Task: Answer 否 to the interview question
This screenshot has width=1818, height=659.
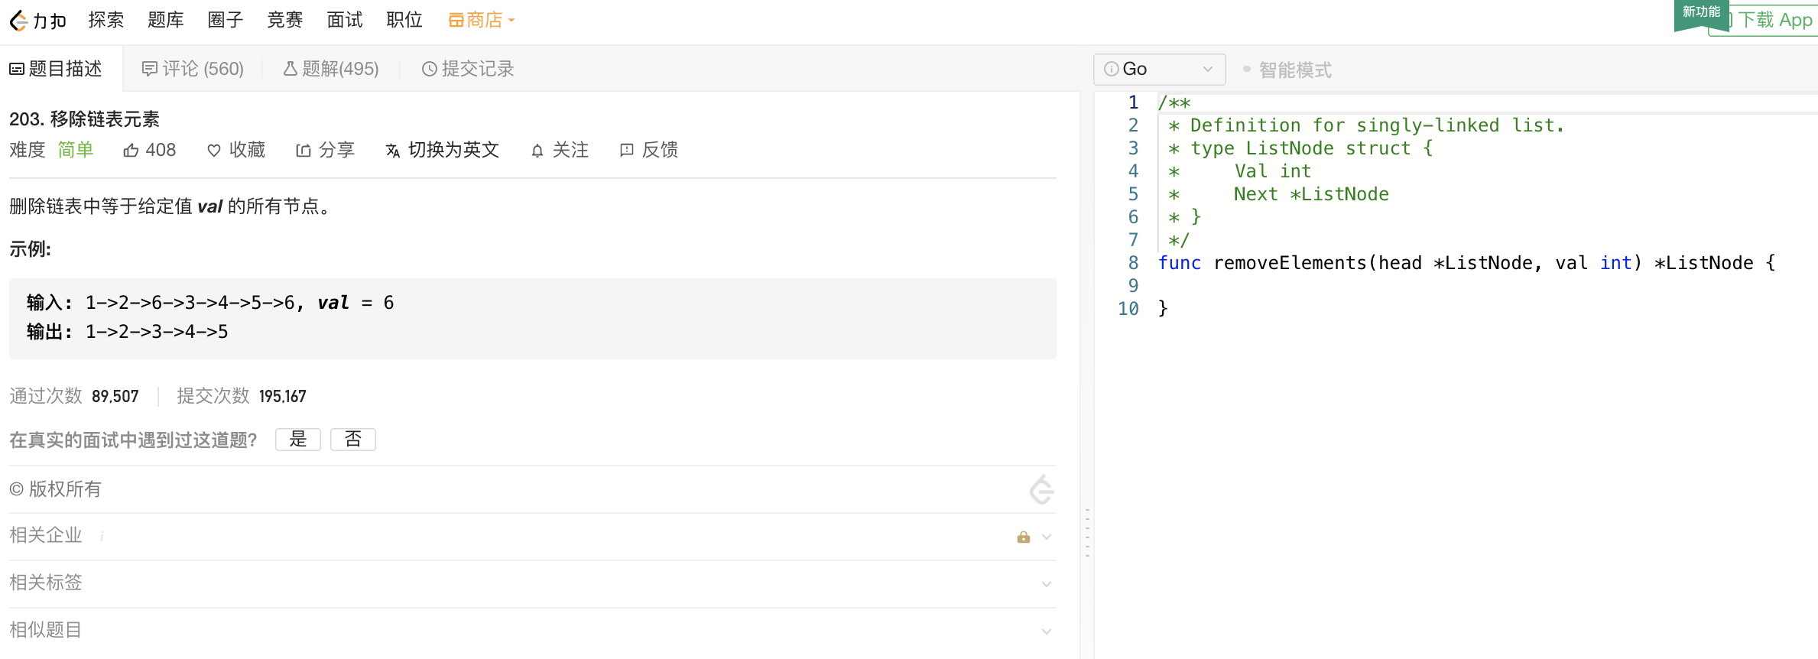Action: click(x=353, y=439)
